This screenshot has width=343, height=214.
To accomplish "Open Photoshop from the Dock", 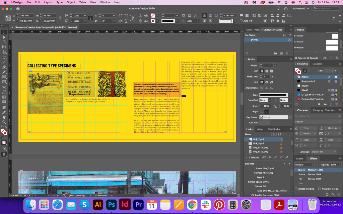I will (x=112, y=204).
